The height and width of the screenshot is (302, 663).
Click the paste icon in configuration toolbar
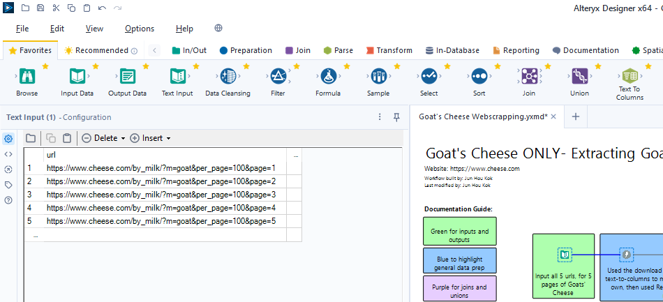(x=67, y=138)
